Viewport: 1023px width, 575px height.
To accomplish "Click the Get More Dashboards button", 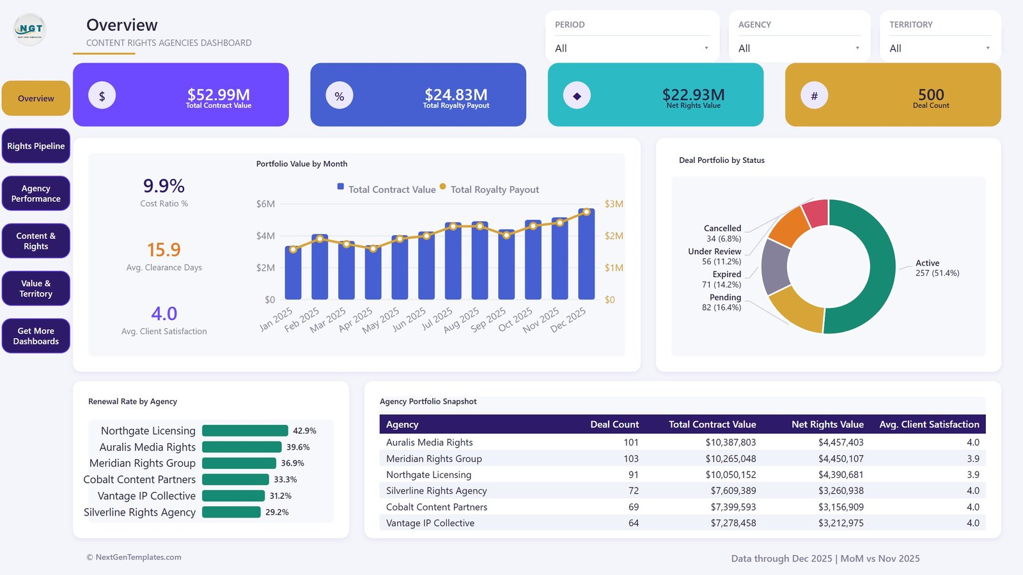I will click(x=36, y=336).
